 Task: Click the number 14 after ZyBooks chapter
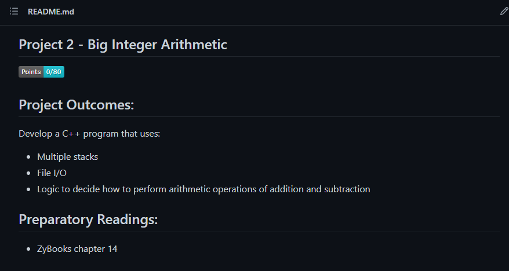coord(112,249)
